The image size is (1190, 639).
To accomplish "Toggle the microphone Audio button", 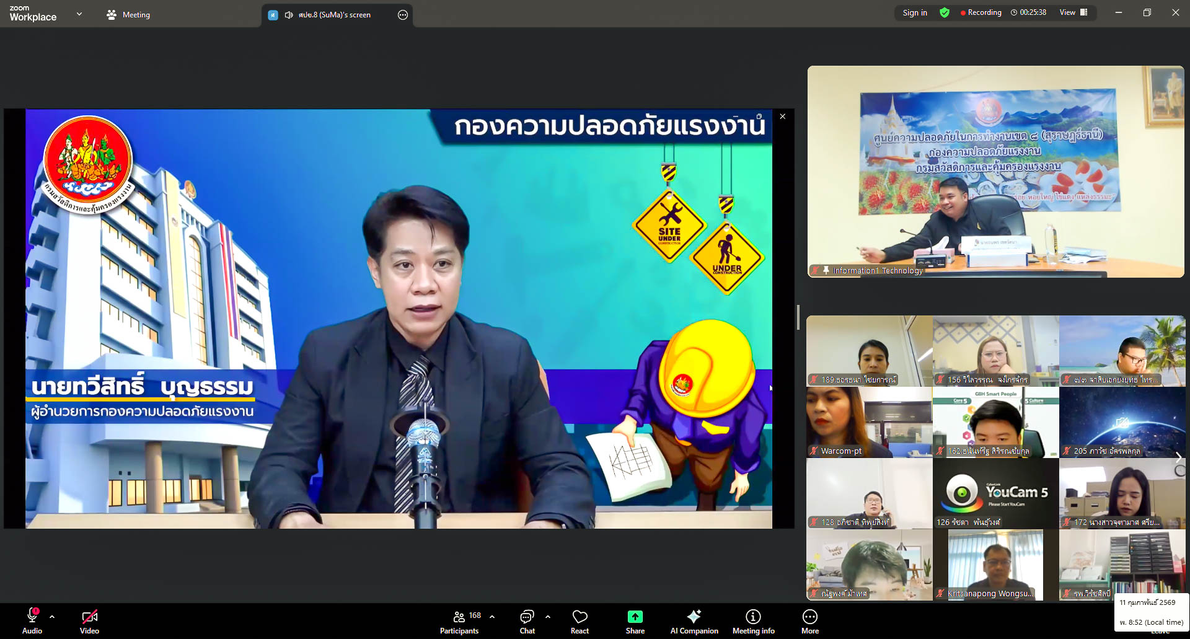I will coord(32,621).
